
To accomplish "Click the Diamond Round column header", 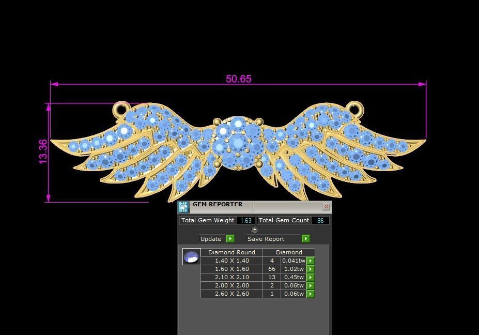I will tap(231, 252).
